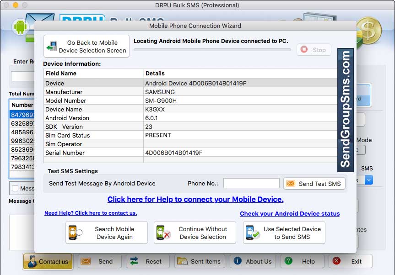Click the Use Selected Device green phone icon
This screenshot has width=395, height=275.
click(251, 233)
